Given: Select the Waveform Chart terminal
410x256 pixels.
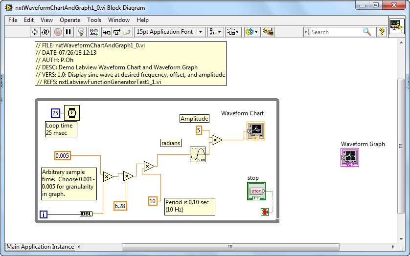Looking at the screenshot, I should [256, 131].
